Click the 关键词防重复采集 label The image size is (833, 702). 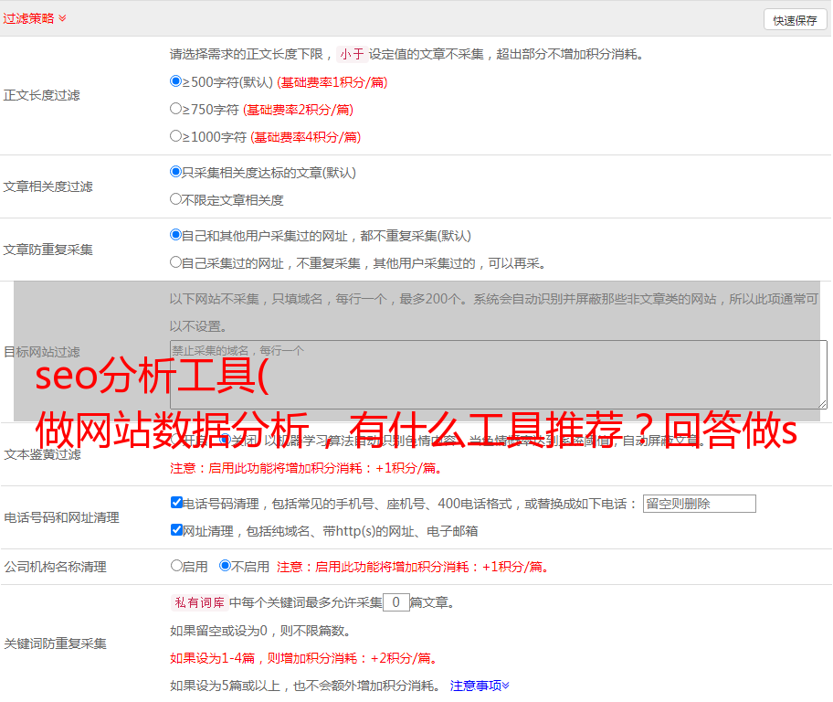(55, 643)
